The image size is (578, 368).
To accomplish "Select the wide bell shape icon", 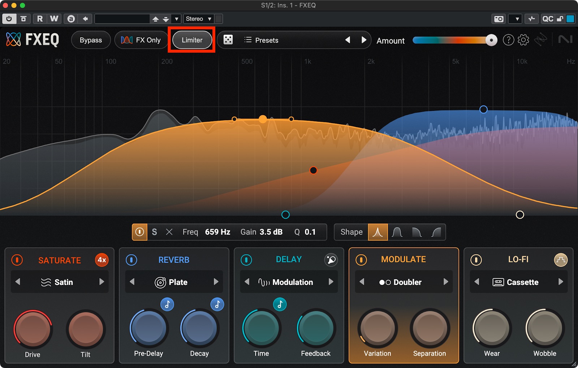I will (x=397, y=232).
